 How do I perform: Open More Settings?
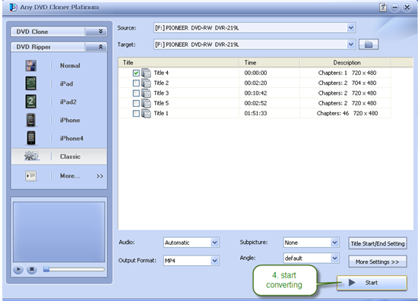pyautogui.click(x=378, y=262)
